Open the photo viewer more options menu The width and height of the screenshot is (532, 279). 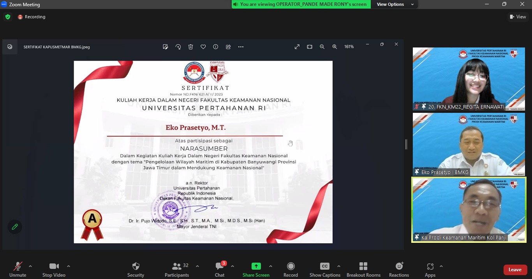pyautogui.click(x=241, y=47)
